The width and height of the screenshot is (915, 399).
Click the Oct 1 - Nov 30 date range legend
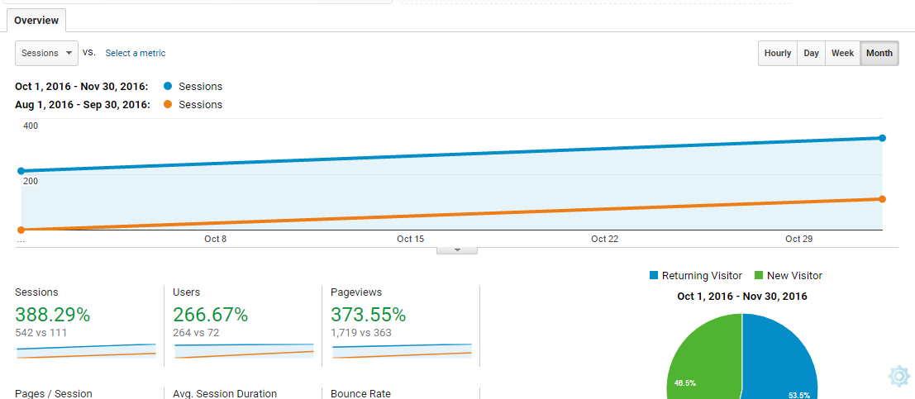coord(82,87)
